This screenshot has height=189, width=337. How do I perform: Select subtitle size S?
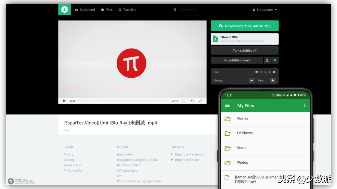point(261,72)
